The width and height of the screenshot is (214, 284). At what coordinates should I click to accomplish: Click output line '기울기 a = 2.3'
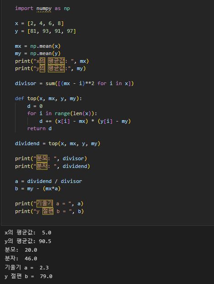(26, 268)
